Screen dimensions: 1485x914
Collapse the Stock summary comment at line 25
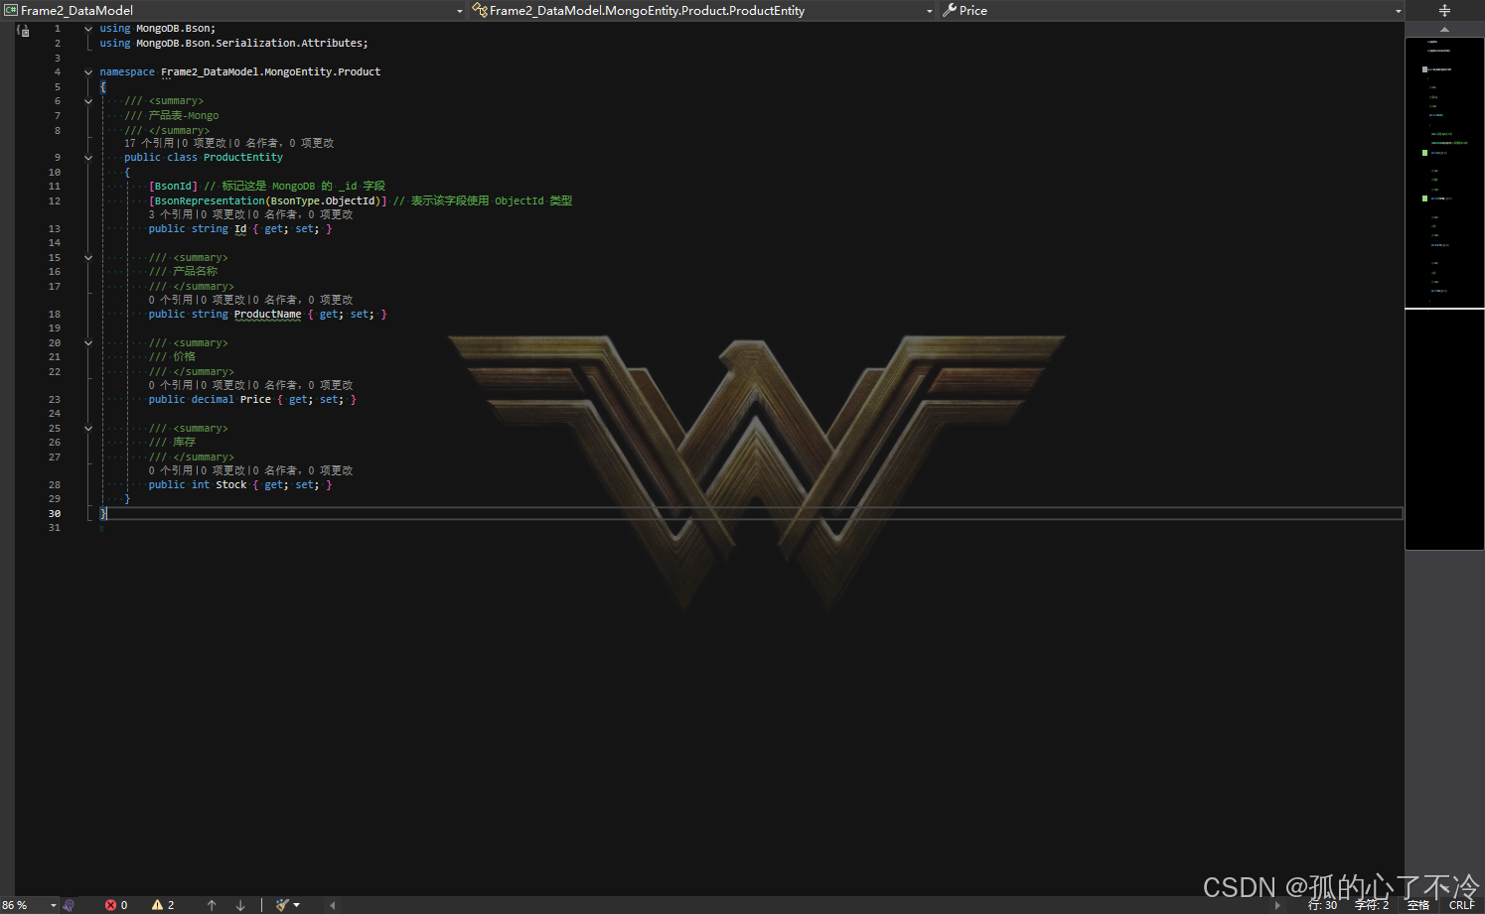88,429
